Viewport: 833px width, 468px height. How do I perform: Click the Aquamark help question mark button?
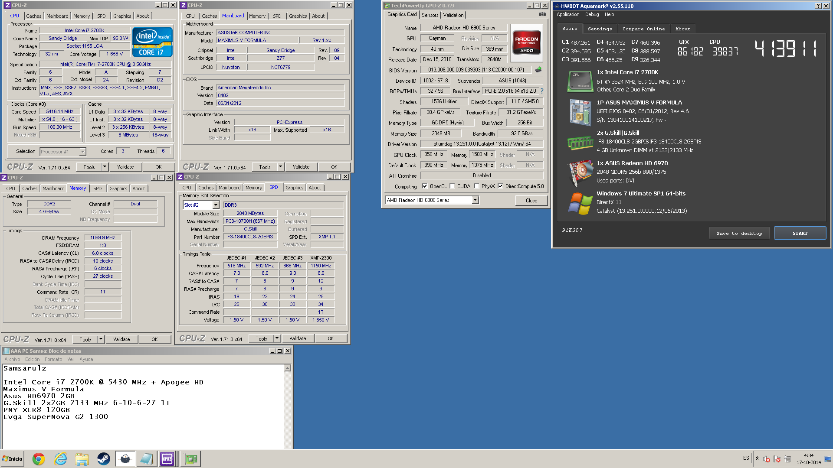tap(818, 6)
